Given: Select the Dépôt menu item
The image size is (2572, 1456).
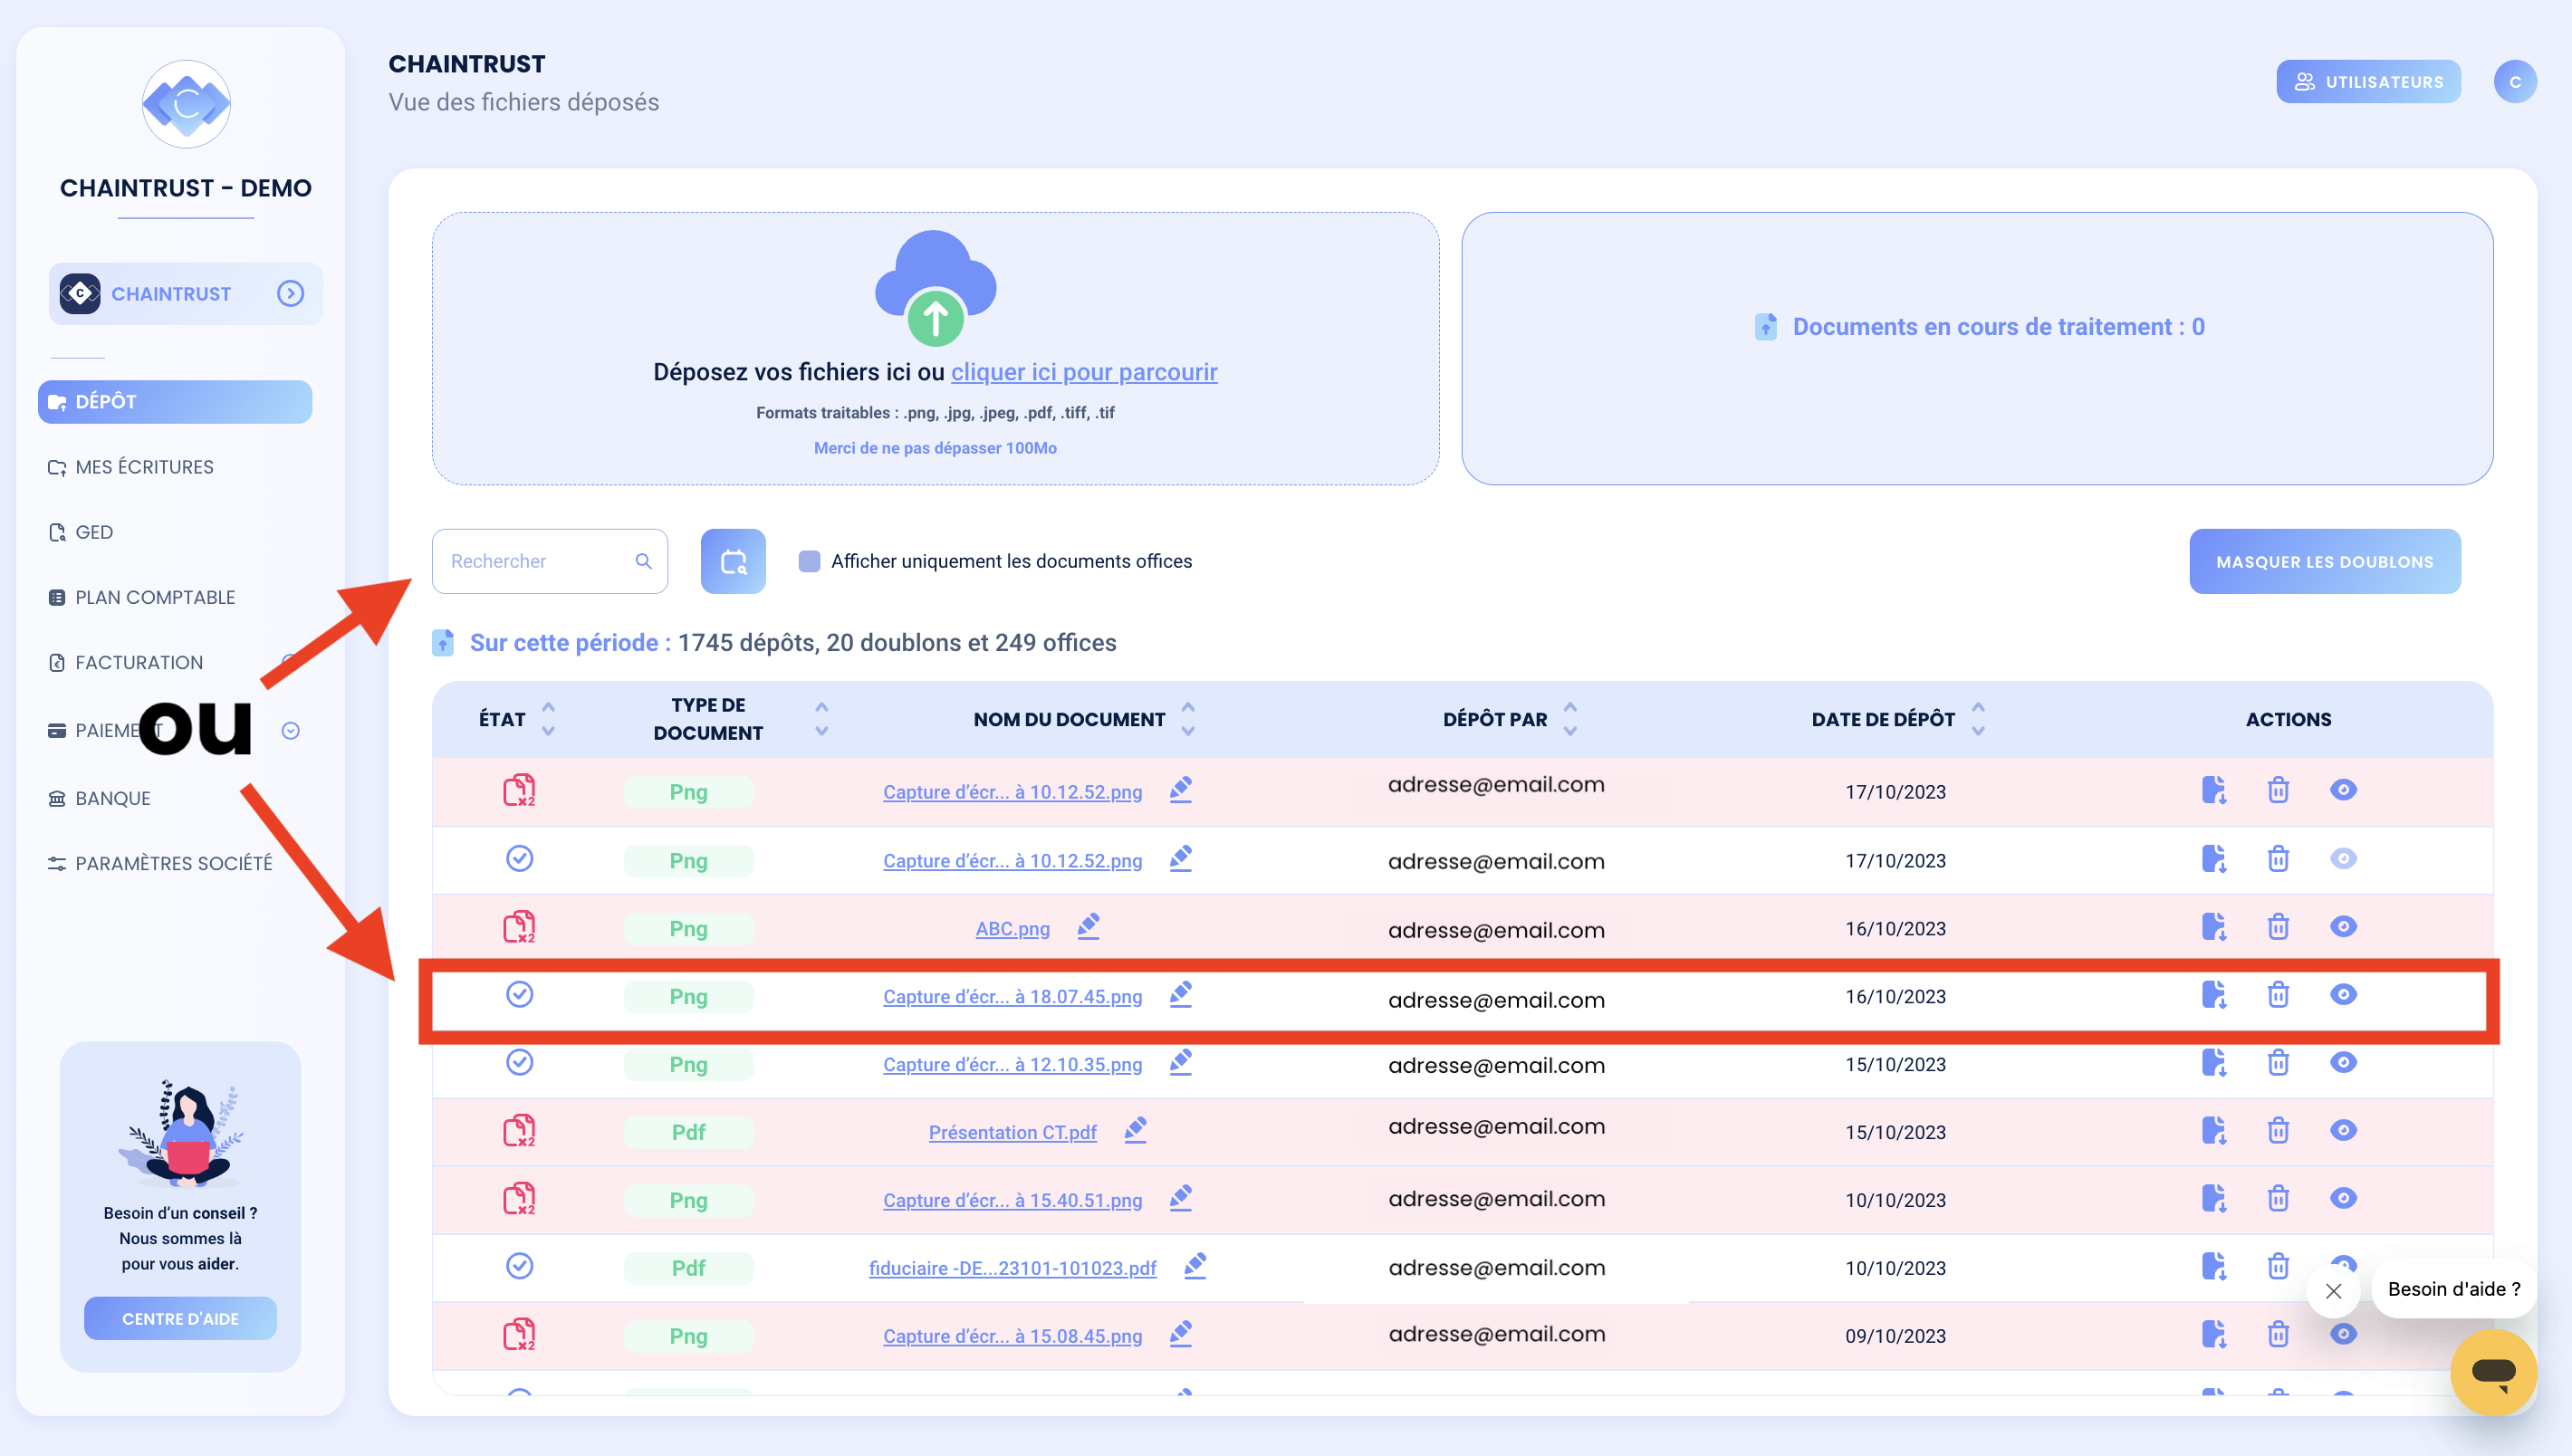Looking at the screenshot, I should (175, 401).
